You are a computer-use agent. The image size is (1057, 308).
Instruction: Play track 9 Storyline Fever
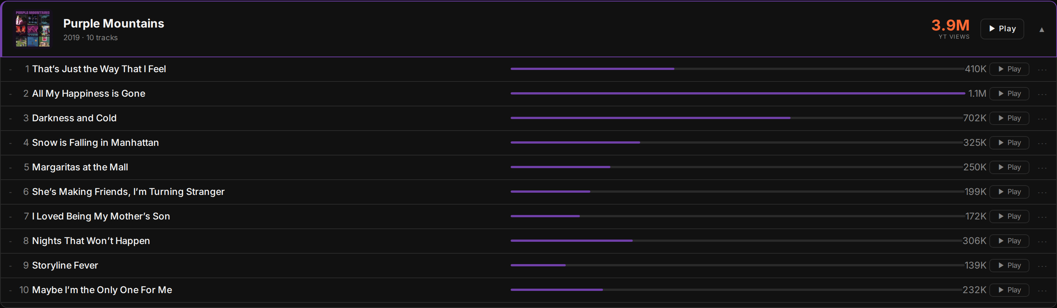[1009, 265]
